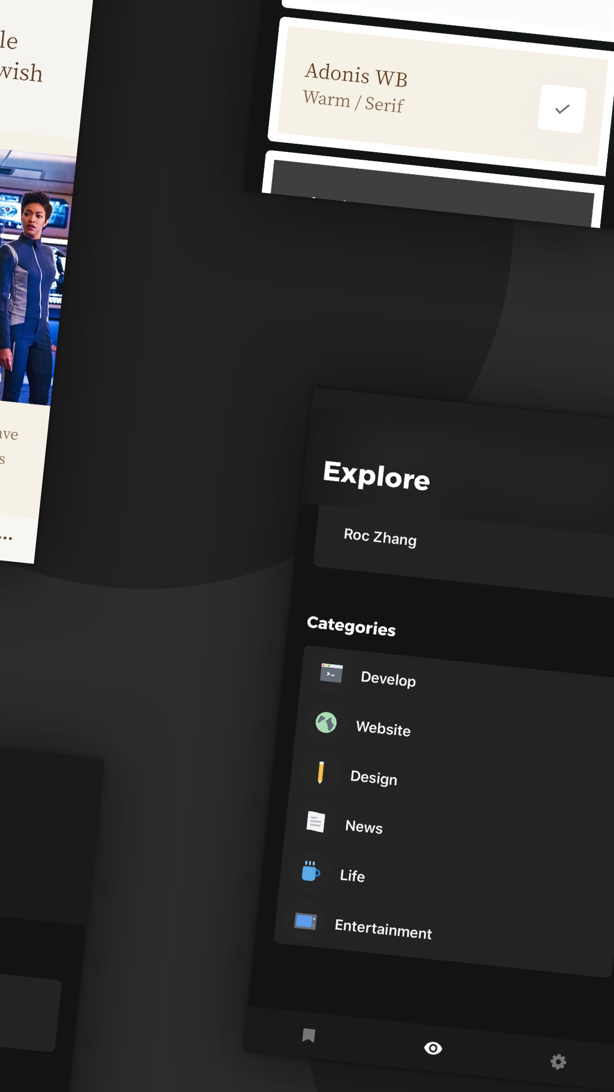Select the Explore eye tab icon
The width and height of the screenshot is (614, 1092).
(433, 1048)
